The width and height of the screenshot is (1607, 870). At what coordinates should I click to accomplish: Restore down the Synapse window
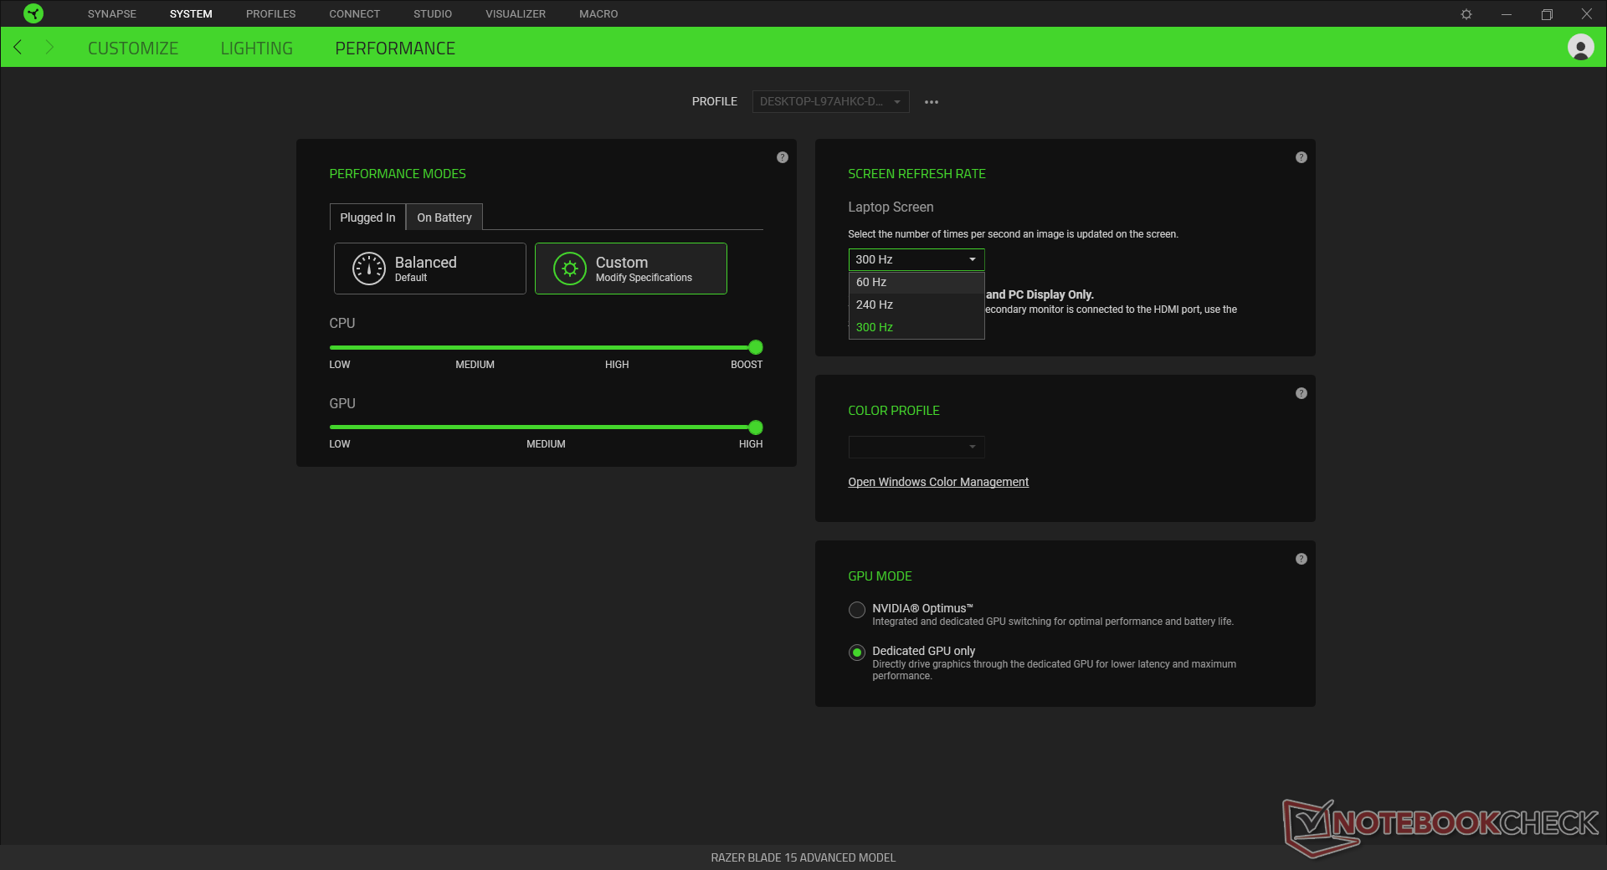tap(1546, 14)
